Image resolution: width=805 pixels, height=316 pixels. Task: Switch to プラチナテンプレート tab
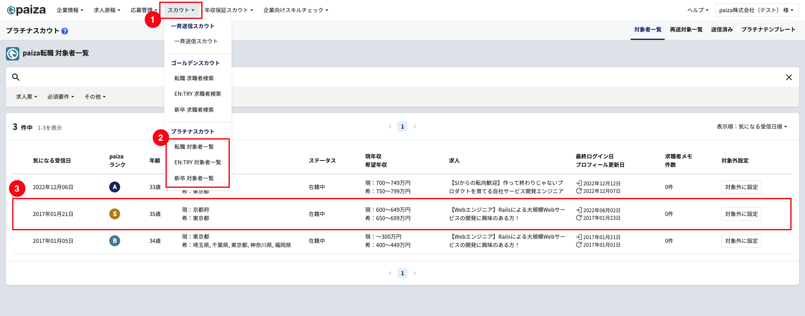[768, 29]
